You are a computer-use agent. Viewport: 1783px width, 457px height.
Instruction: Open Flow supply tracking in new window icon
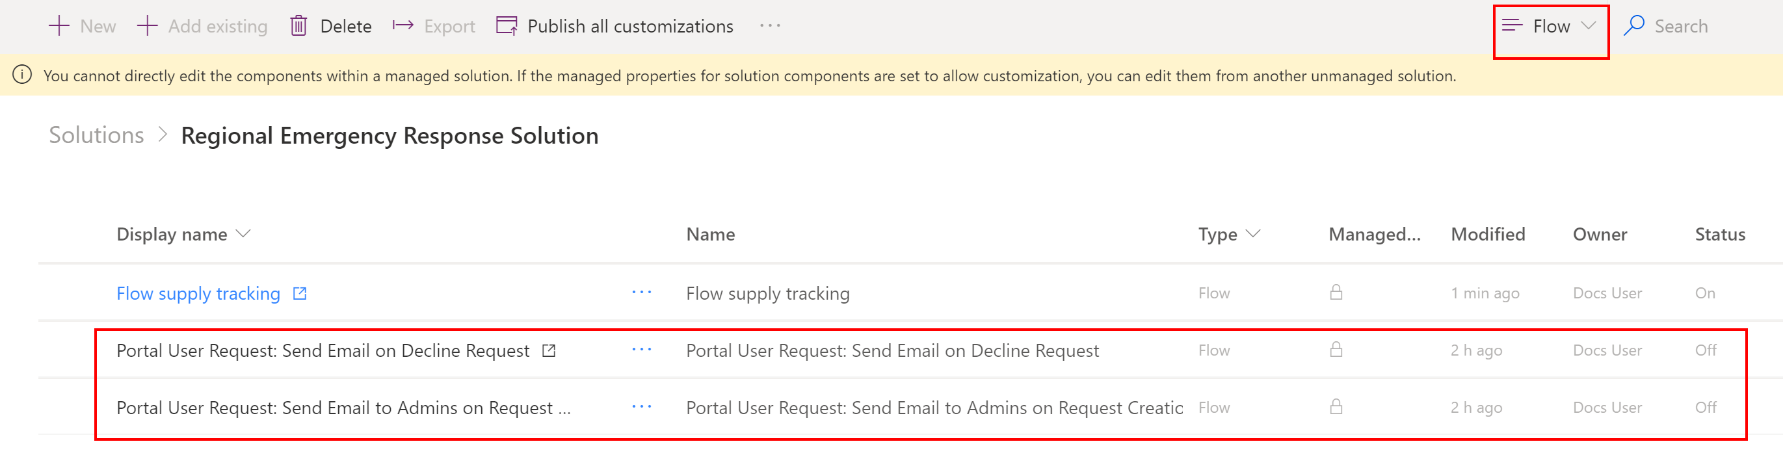(x=300, y=294)
